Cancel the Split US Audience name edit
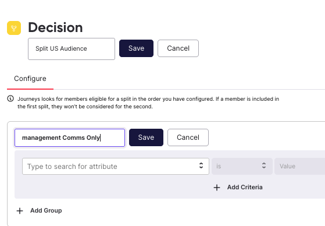 coord(178,48)
